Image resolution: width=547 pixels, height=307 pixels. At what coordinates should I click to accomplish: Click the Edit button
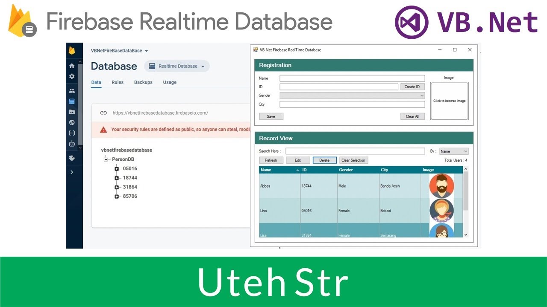[x=298, y=160]
